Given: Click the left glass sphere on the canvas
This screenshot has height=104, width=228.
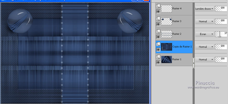Looking at the screenshot, I should tap(20, 21).
